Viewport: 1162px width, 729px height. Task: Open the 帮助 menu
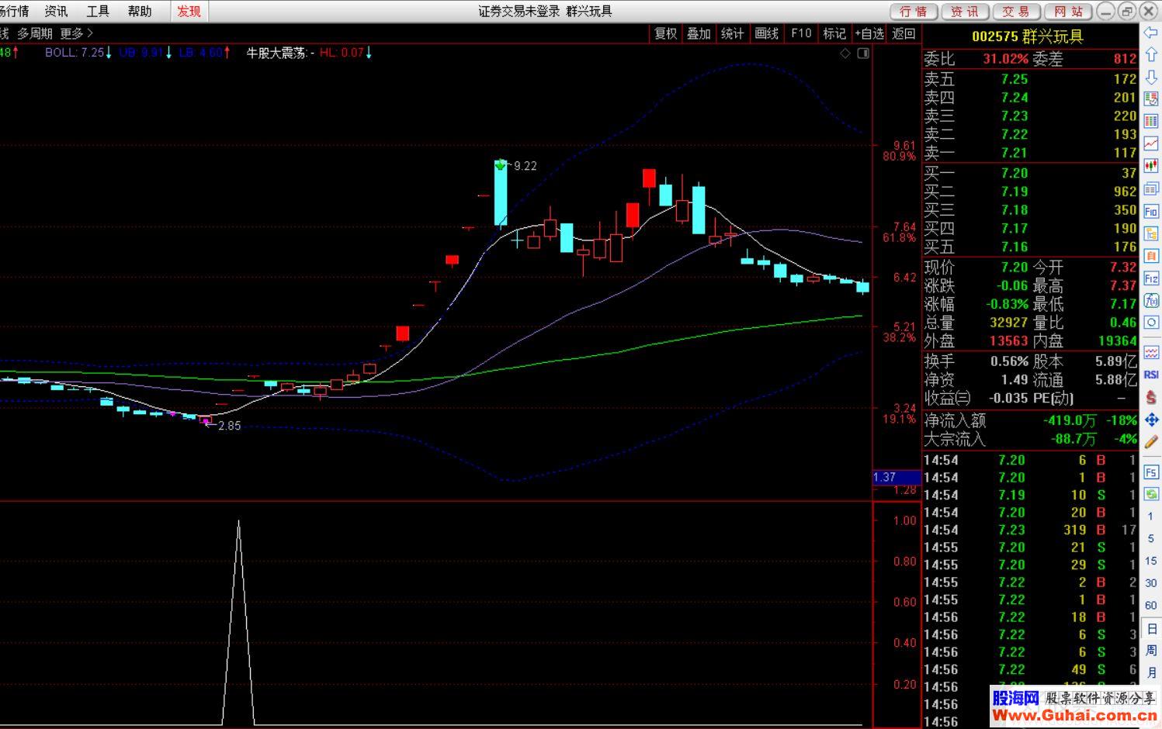tap(140, 11)
